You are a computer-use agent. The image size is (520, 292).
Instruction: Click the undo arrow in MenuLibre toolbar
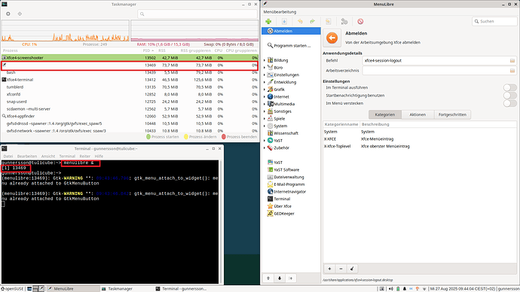coord(300,22)
